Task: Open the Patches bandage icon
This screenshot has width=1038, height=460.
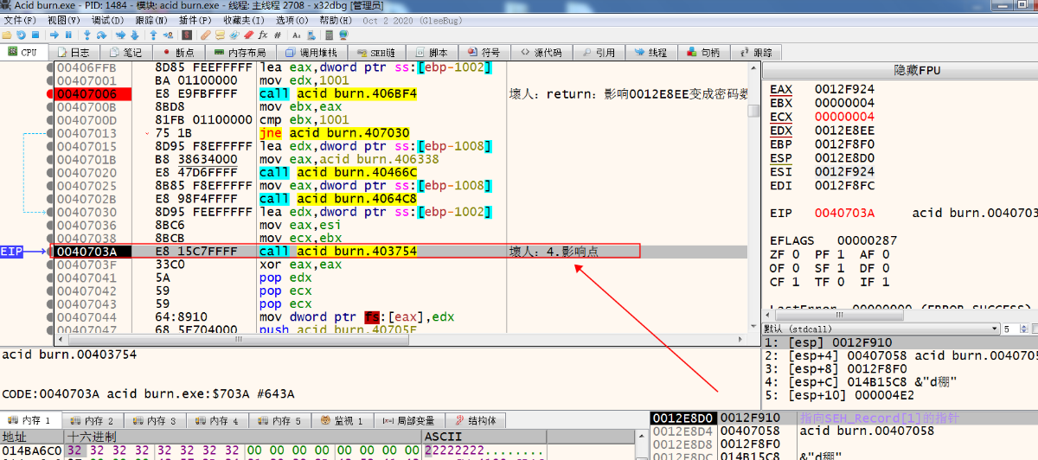Action: [206, 35]
